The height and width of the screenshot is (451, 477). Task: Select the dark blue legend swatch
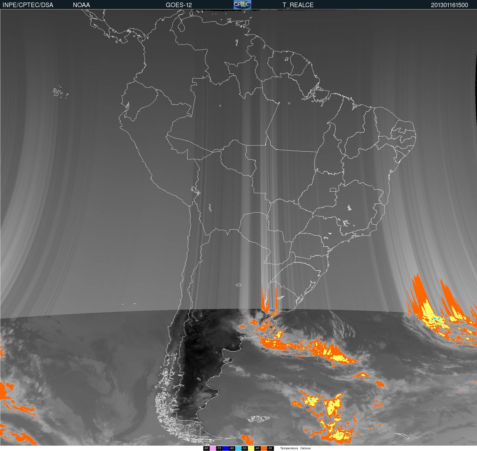point(225,448)
